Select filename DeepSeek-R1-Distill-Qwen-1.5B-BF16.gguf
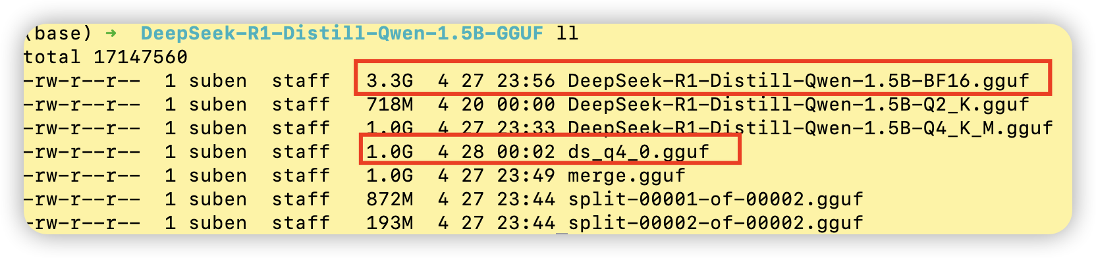The height and width of the screenshot is (258, 1096). (798, 81)
